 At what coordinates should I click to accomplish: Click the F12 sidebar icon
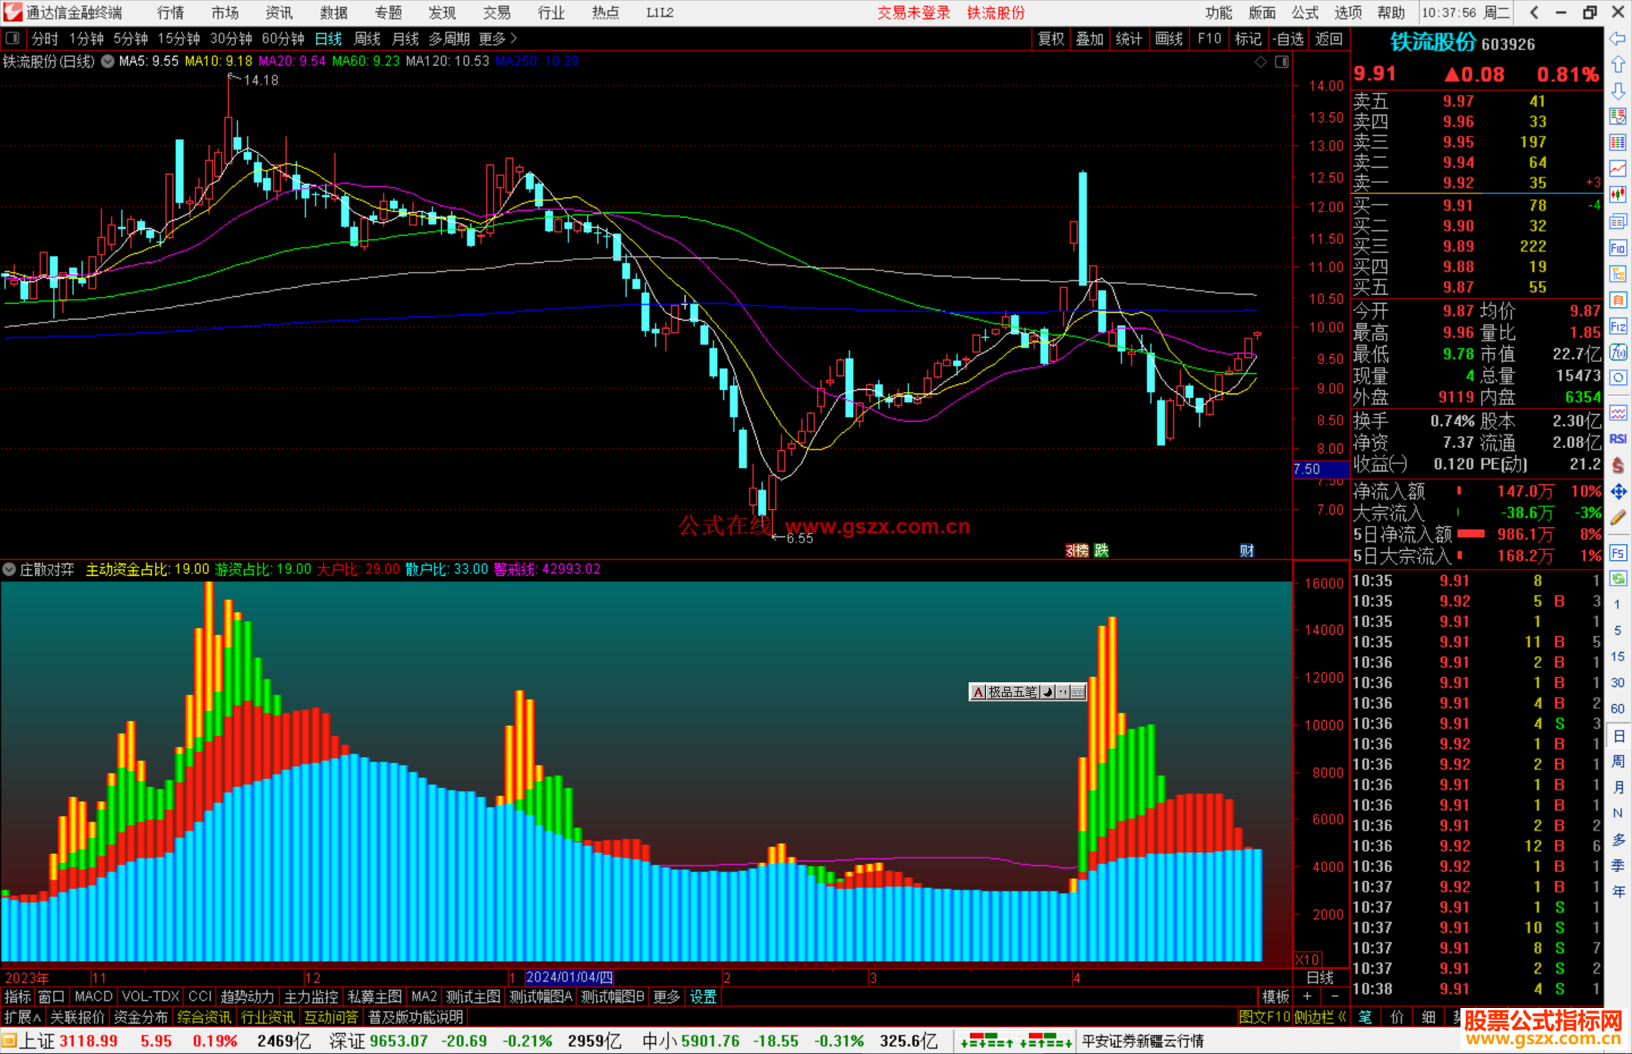(1618, 326)
